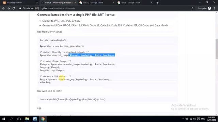This screenshot has width=218, height=122.
Task: Reload the GitHub page
Action: [14, 8]
